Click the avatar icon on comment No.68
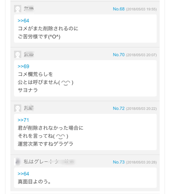The image size is (170, 194). [x=18, y=9]
